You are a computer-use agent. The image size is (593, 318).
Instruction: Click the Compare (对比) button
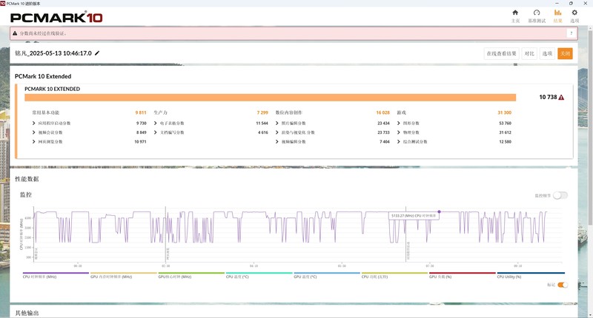529,53
